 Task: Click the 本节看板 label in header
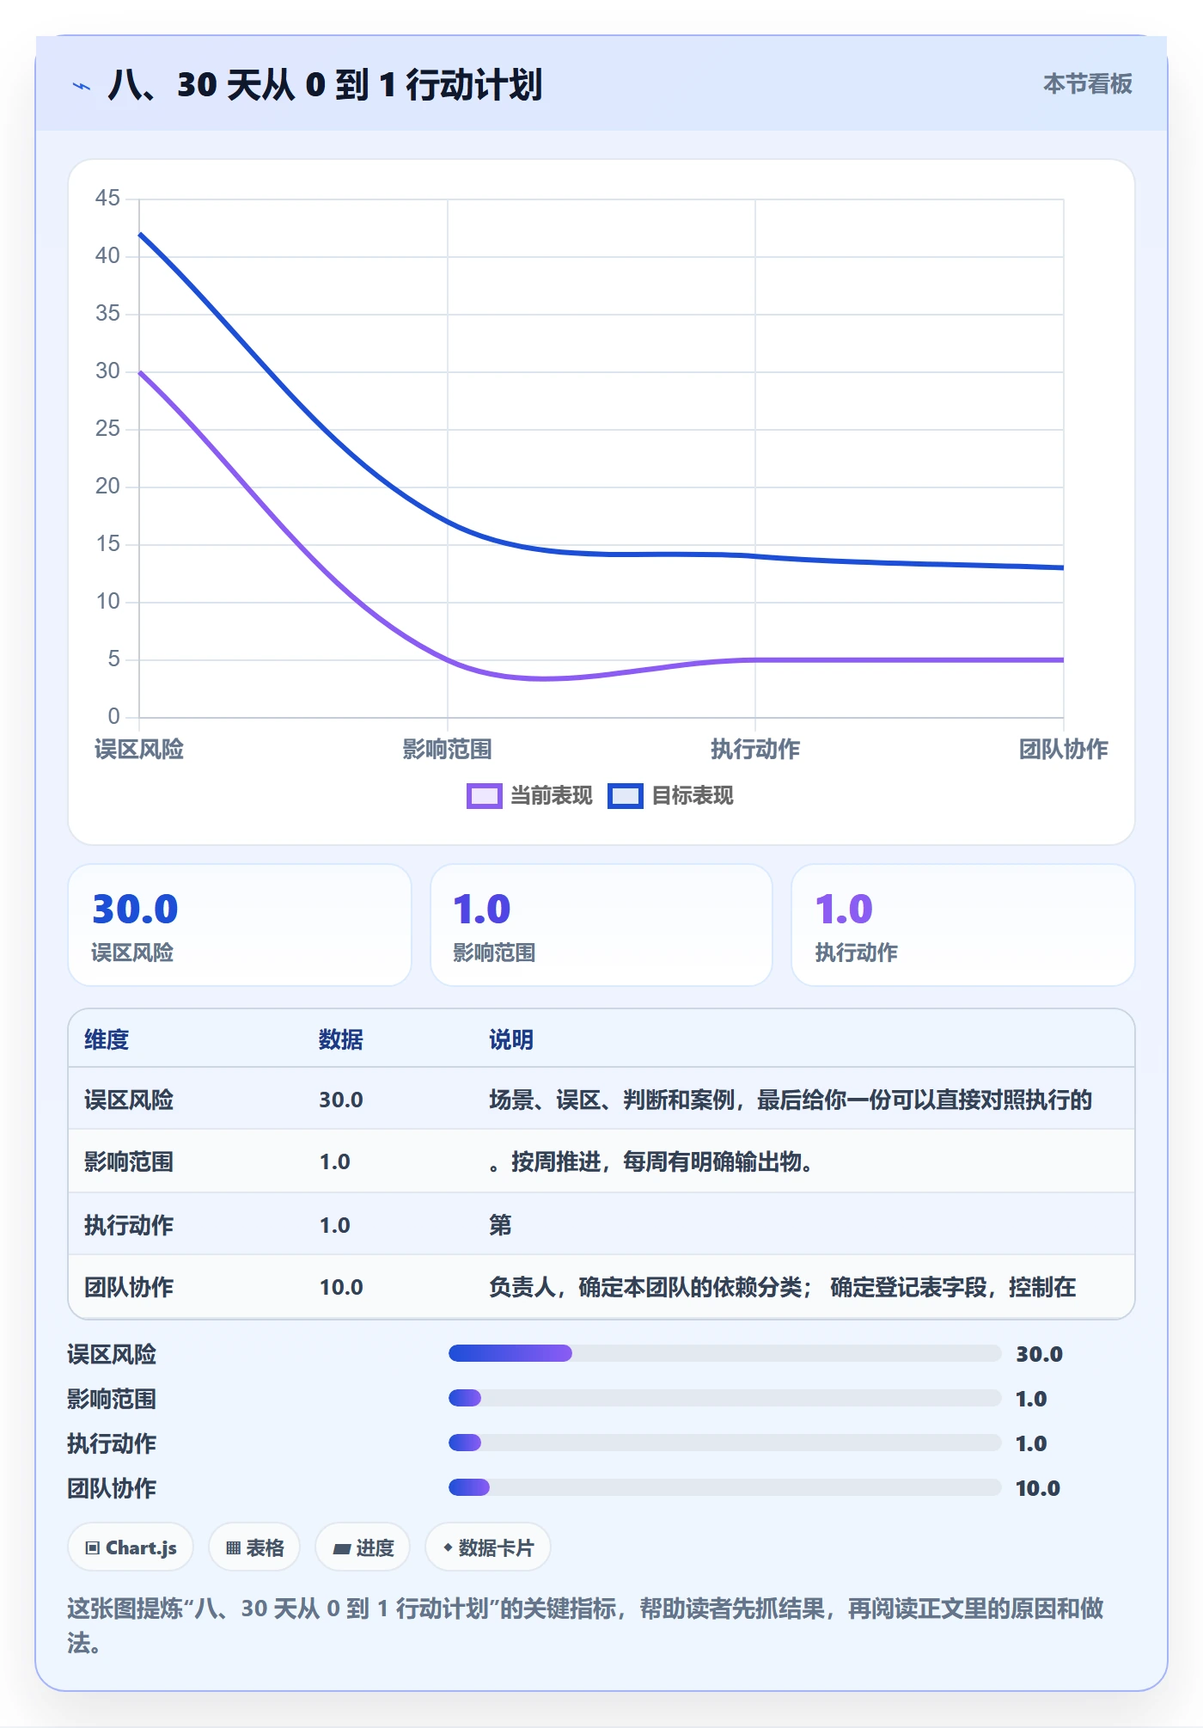(x=1087, y=84)
